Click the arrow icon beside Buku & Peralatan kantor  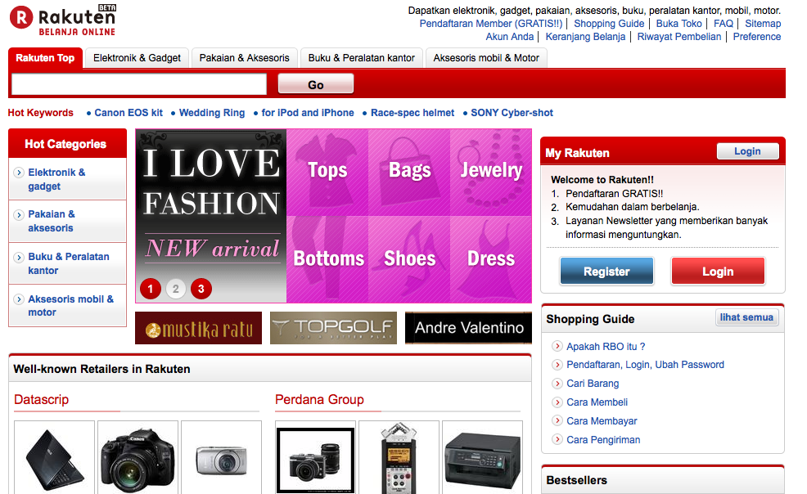click(x=19, y=257)
